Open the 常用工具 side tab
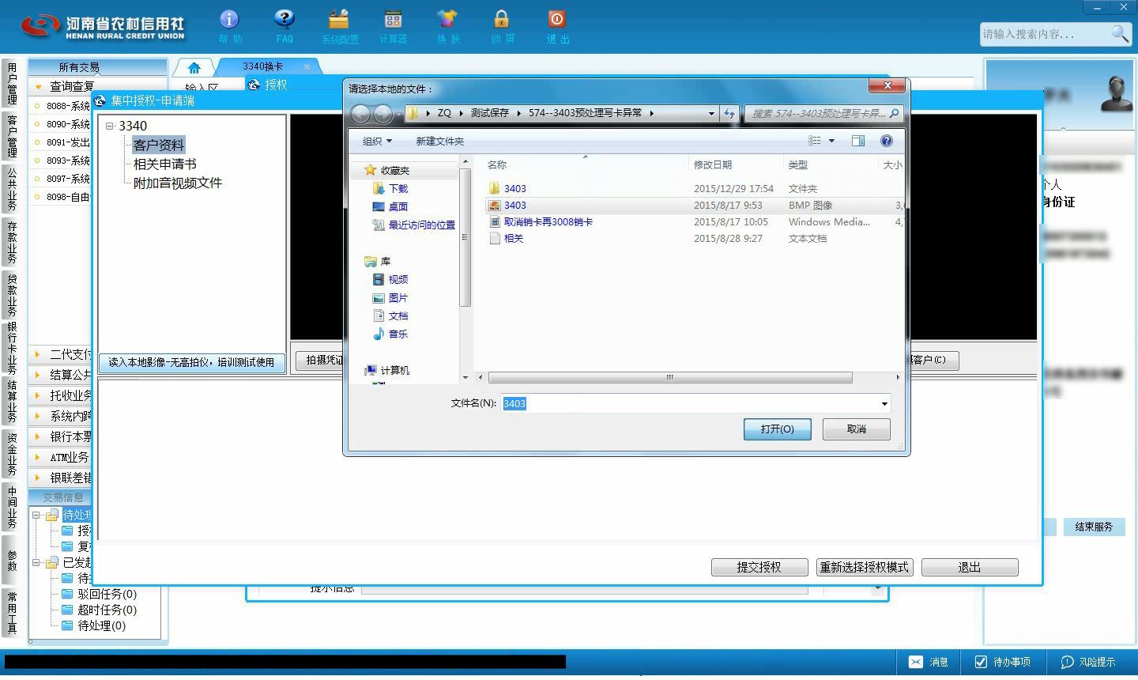Viewport: 1138px width, 680px height. point(11,612)
